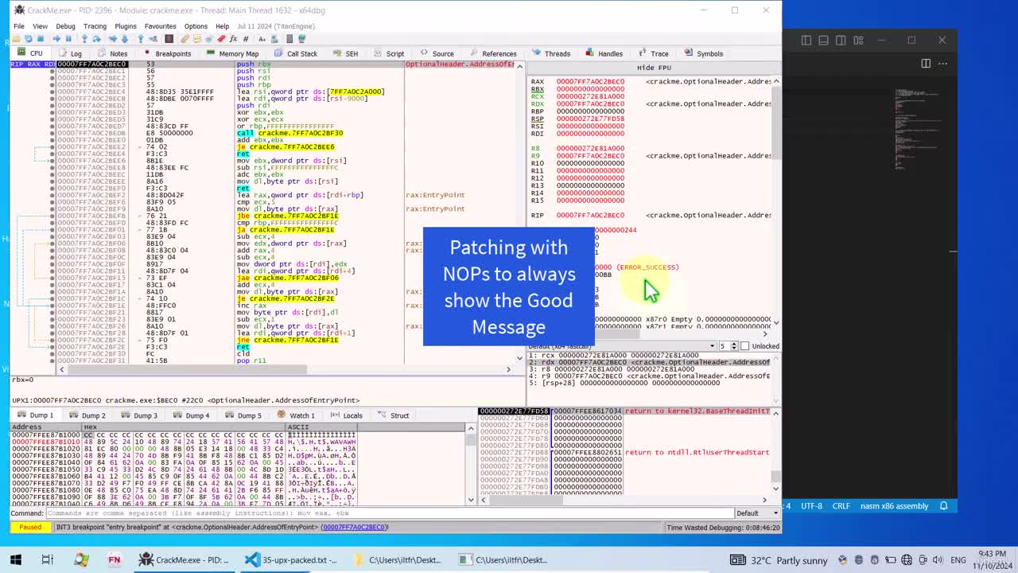This screenshot has width=1018, height=573.
Task: Open Visual Studio Code from the taskbar
Action: [x=251, y=559]
